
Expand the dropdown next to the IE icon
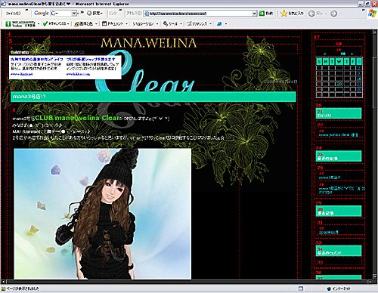point(226,24)
